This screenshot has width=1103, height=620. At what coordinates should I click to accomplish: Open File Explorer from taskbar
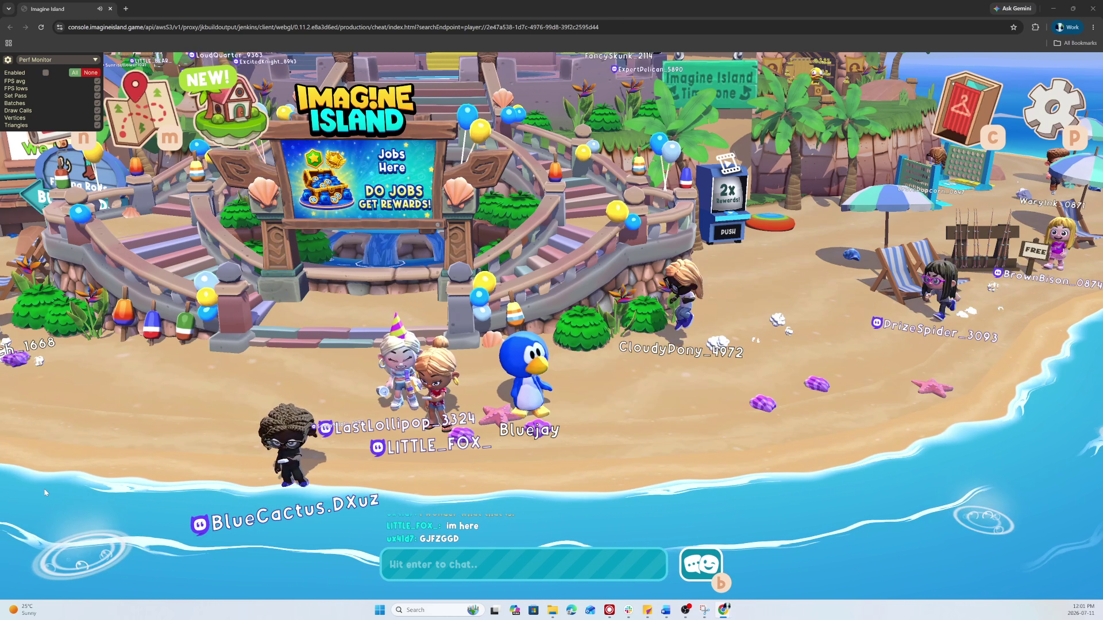point(553,610)
